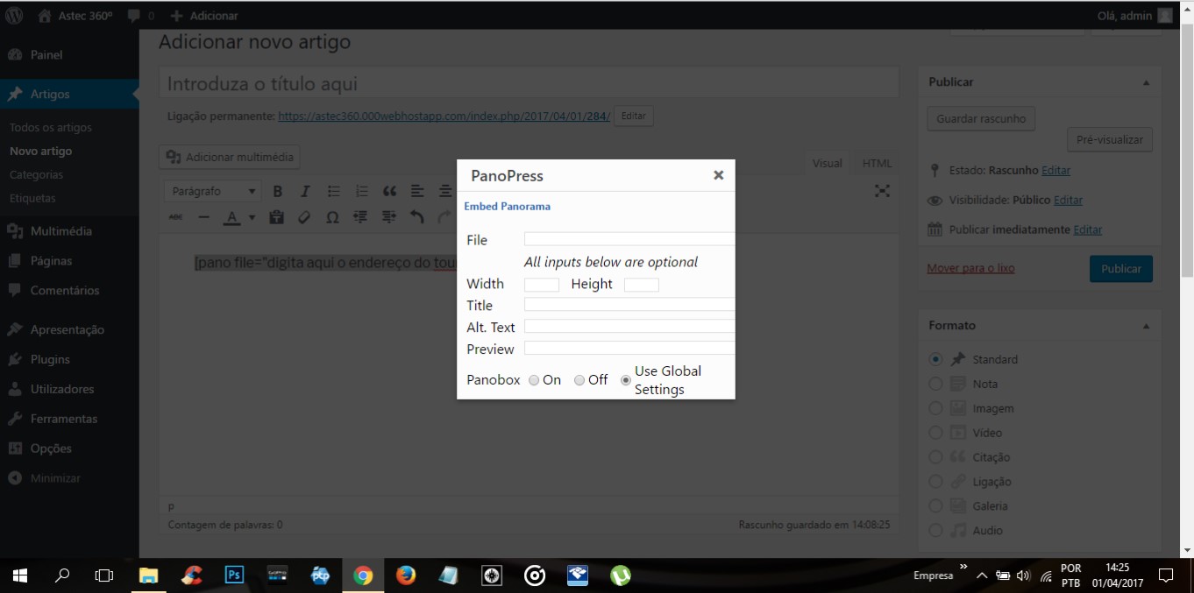Open the Parágrafo format dropdown
Viewport: 1194px width, 593px height.
point(213,192)
